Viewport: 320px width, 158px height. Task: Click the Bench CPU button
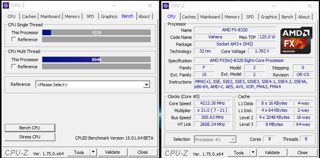tap(30, 128)
